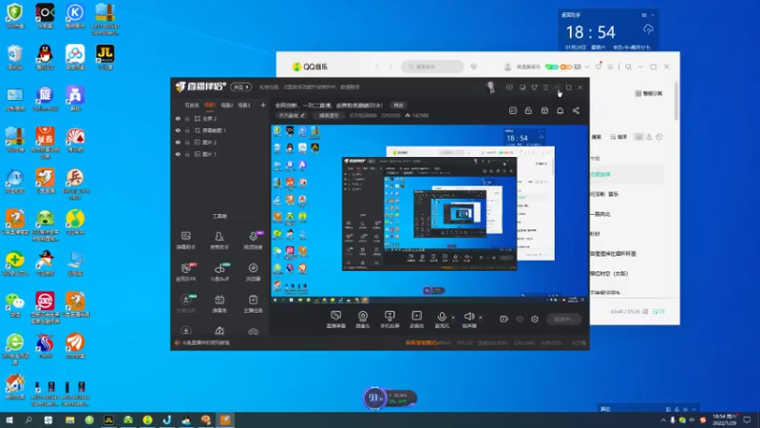This screenshot has width=760, height=428.
Task: Open the first scene tab 可改名
Action: coord(192,105)
